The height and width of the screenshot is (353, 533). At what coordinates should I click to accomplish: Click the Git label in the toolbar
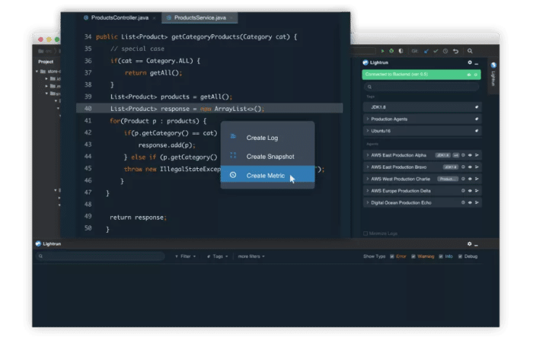point(415,51)
